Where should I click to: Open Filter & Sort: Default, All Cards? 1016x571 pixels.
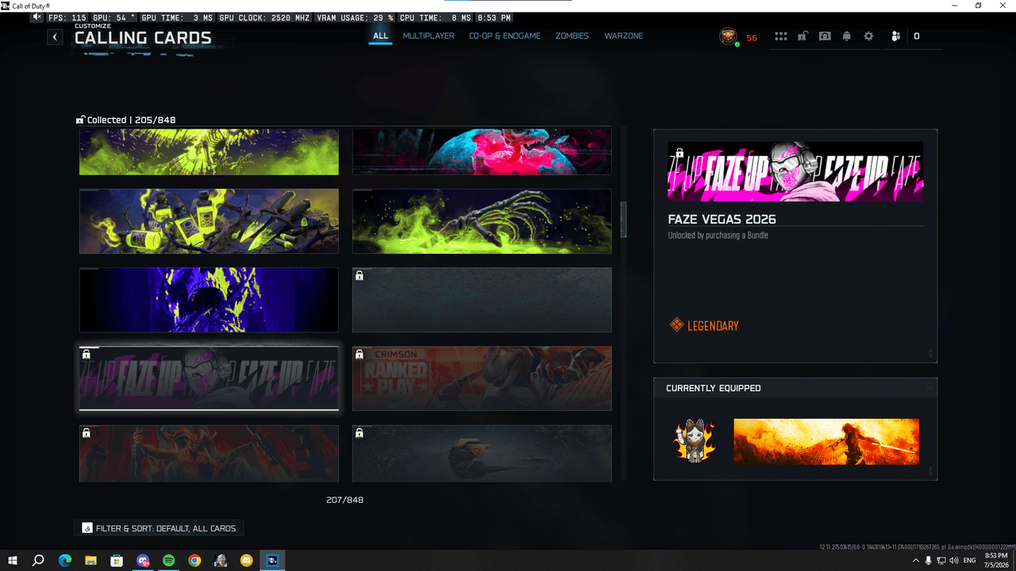tap(160, 528)
